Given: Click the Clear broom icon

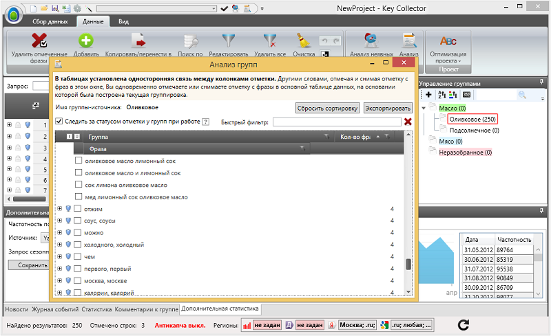Looking at the screenshot, I should point(304,41).
